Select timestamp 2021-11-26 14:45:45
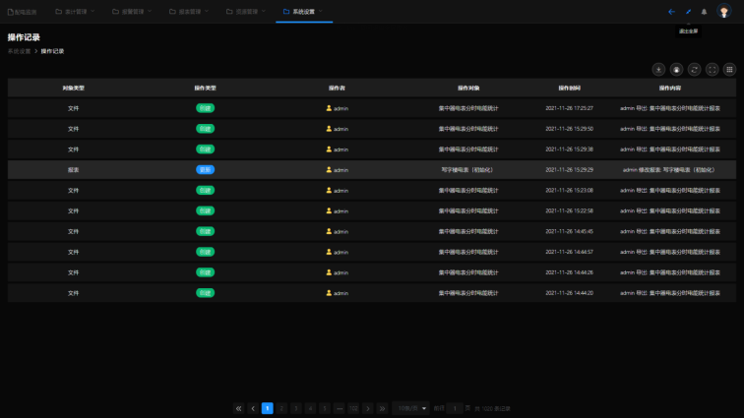This screenshot has width=744, height=418. [x=569, y=231]
